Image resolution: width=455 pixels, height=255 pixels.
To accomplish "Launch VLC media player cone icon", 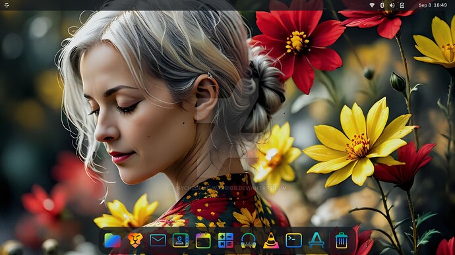I will pyautogui.click(x=271, y=241).
